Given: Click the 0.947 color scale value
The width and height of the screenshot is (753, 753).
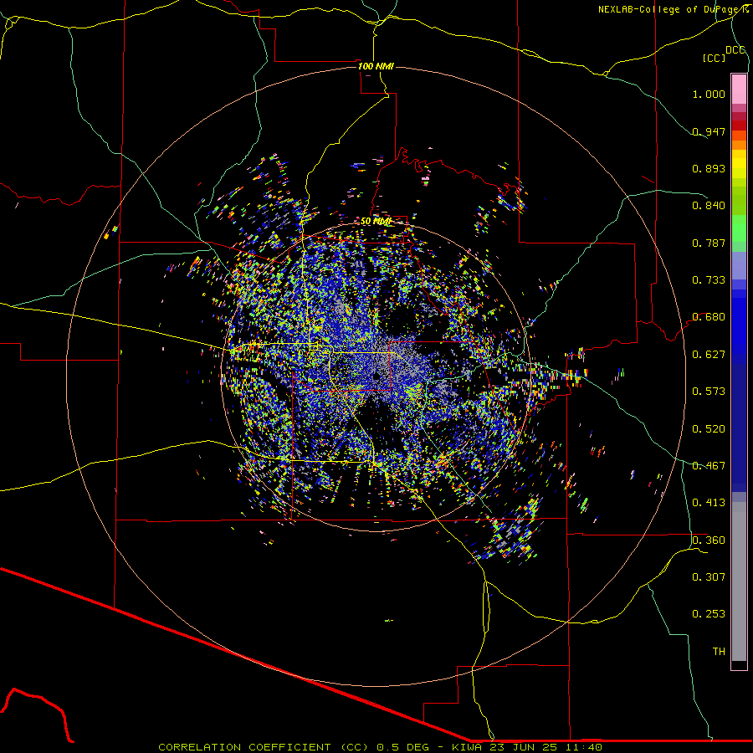Looking at the screenshot, I should point(709,131).
